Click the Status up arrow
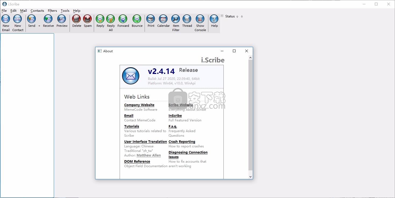 pos(237,17)
